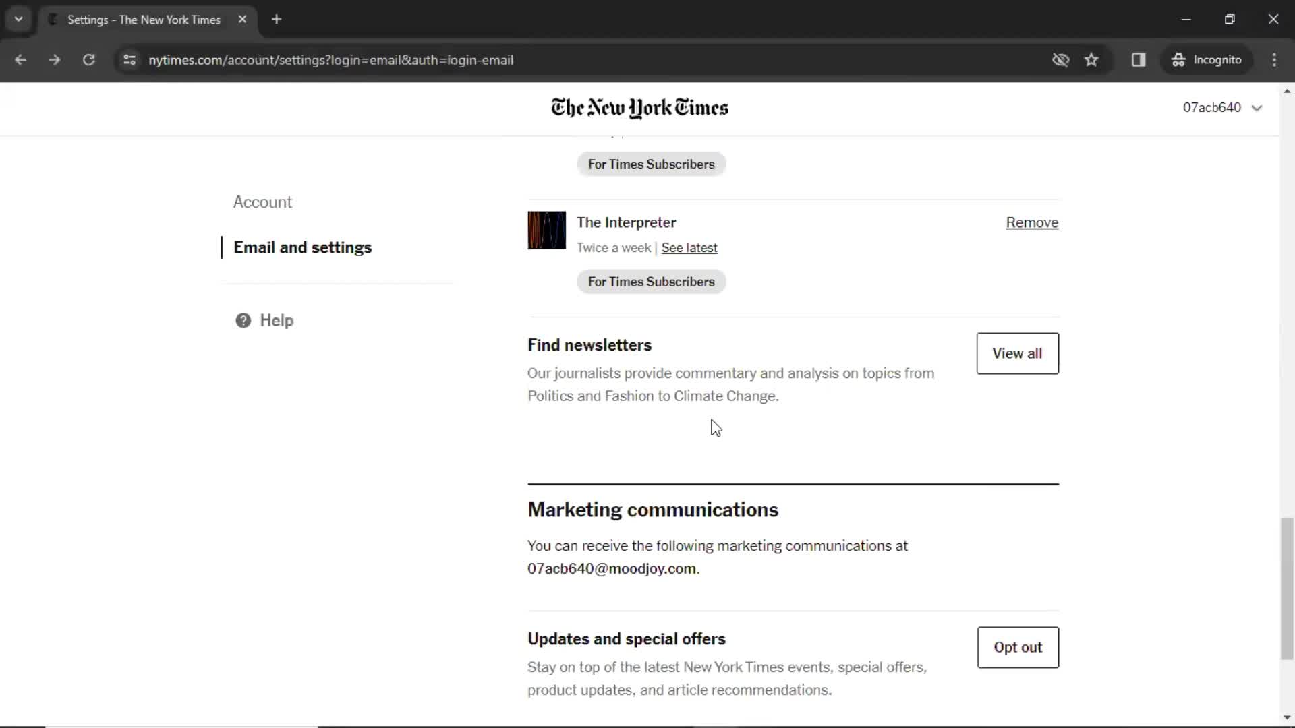Click the bookmark star icon

tap(1092, 59)
